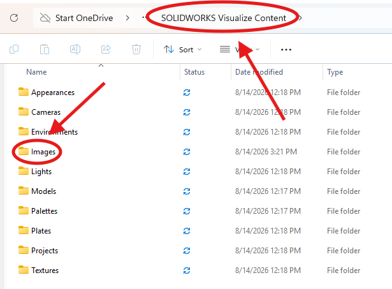
Task: Sort by Name column header
Action: tap(36, 72)
